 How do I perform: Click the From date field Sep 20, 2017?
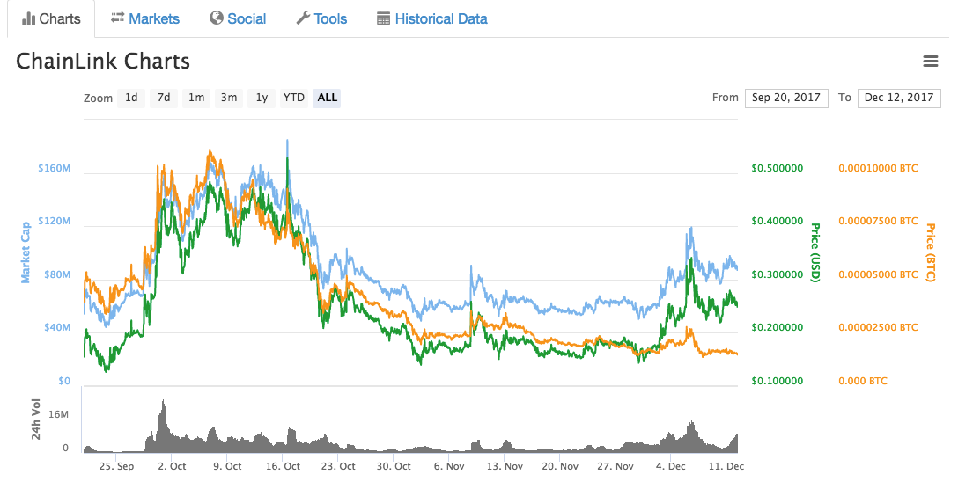coord(786,98)
